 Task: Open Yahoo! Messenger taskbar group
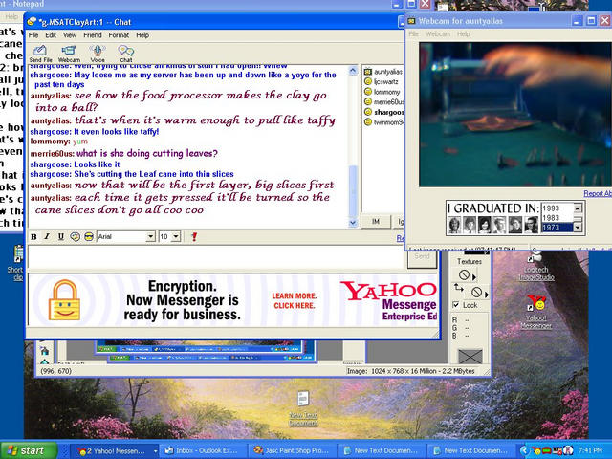[x=116, y=451]
